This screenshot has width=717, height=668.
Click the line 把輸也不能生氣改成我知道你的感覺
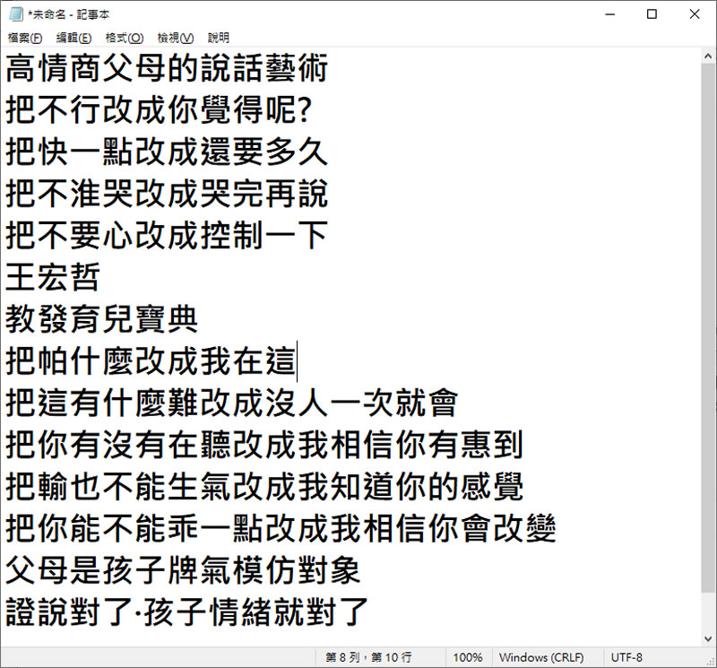[264, 487]
